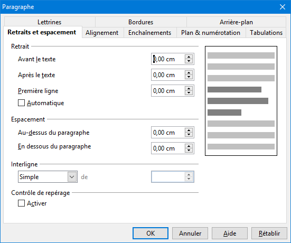Increase the En dessous du paragraphe spacing
Image resolution: width=291 pixels, height=243 pixels.
(x=189, y=146)
